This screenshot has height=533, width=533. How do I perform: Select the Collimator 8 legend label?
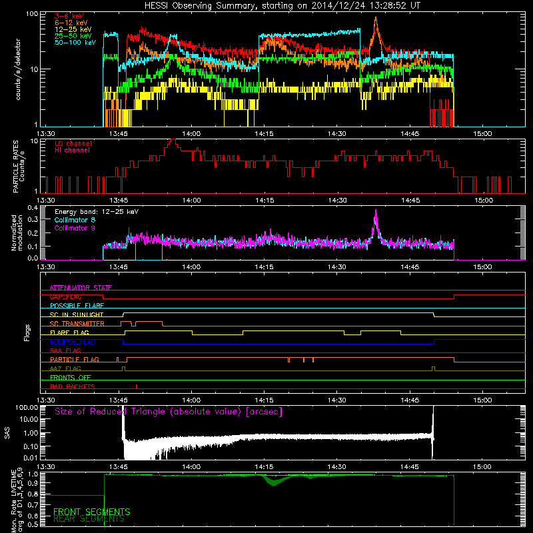click(x=75, y=220)
